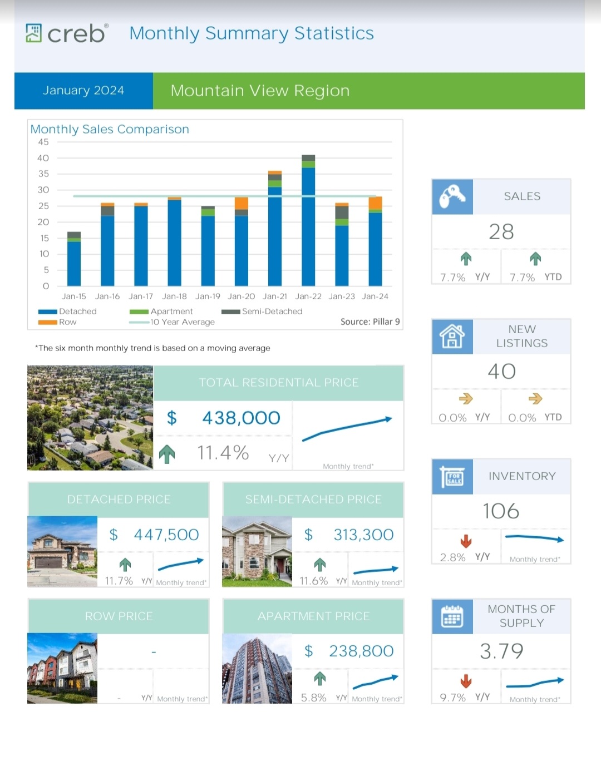Click the green arrow above Sales YTD
Screen dimensions: 601x771
click(x=535, y=258)
